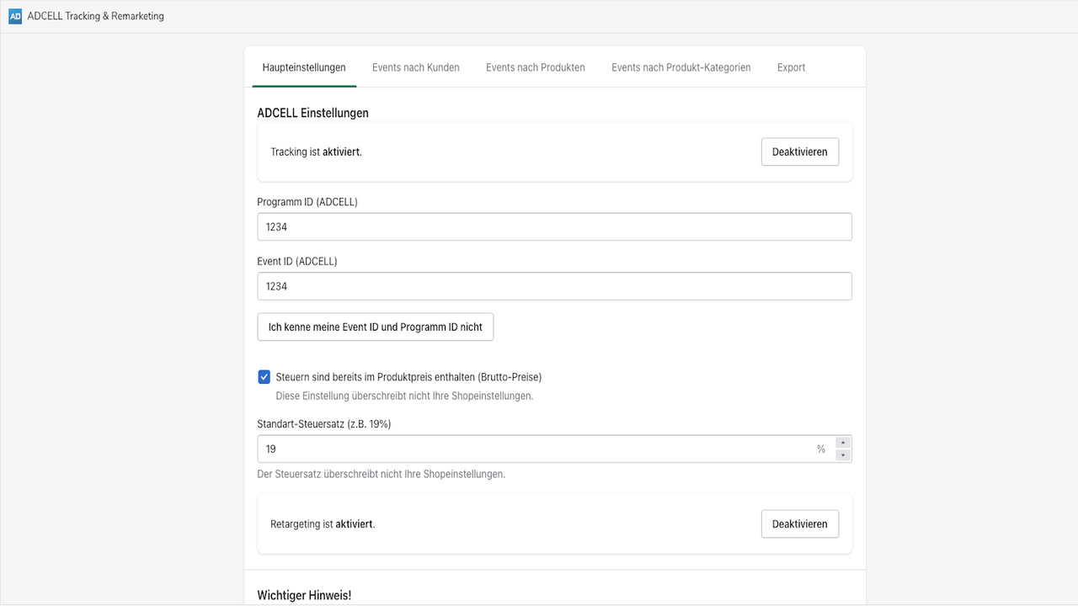Screen dimensions: 1078x606
Task: Click the ADCELL Tracking & Remarketing title
Action: coord(93,15)
